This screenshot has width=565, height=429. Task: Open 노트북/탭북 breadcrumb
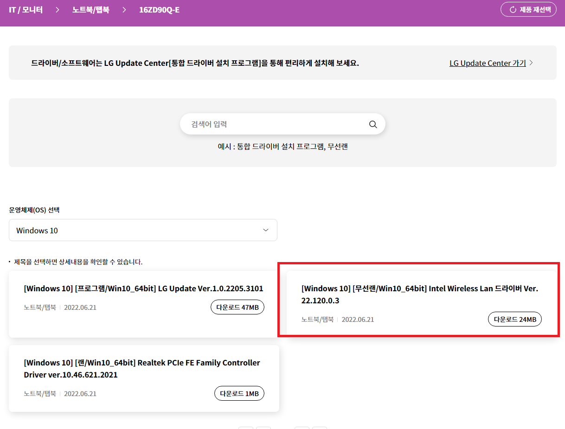91,9
